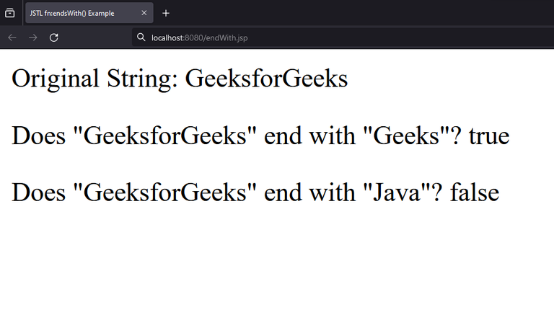Close the JSTL fn:endsWith() Example tab
Image resolution: width=554 pixels, height=315 pixels.
144,13
